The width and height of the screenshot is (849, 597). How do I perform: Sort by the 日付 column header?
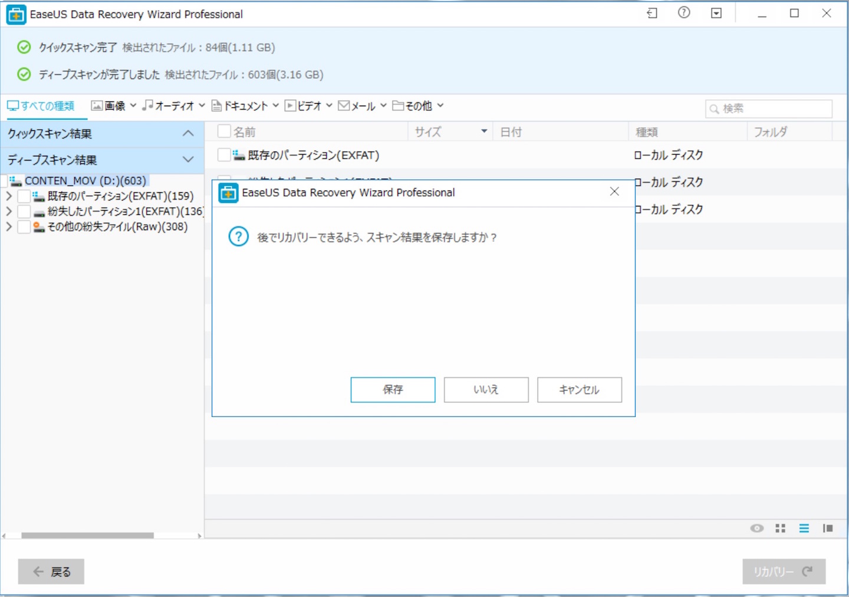click(561, 132)
